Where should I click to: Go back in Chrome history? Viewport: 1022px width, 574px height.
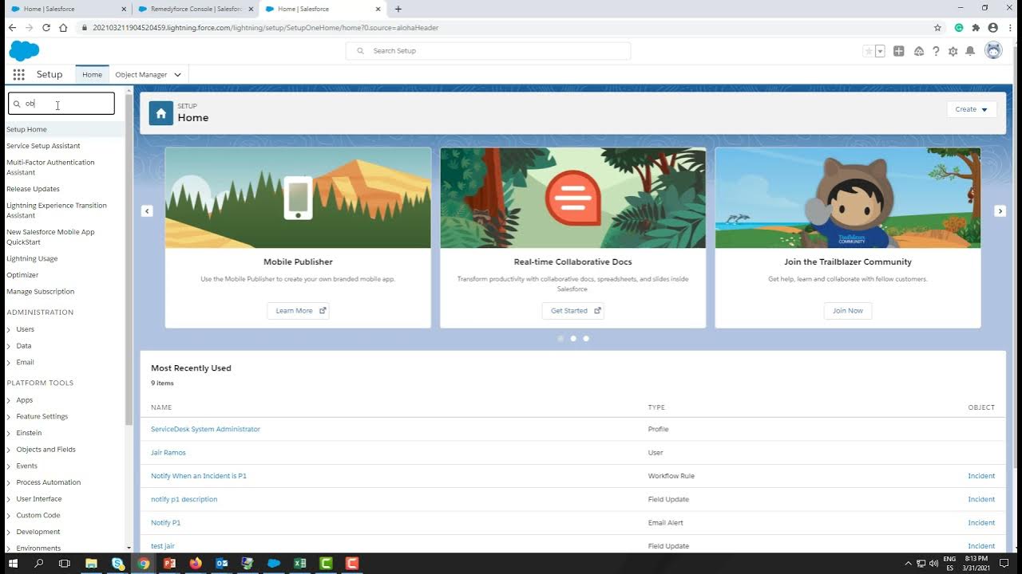(x=12, y=27)
